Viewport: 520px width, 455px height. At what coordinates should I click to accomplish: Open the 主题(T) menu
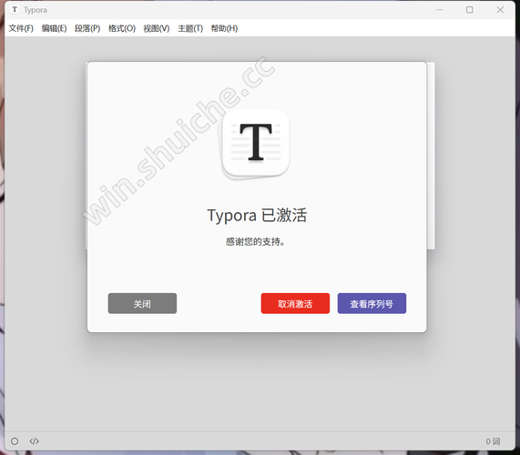pos(190,28)
